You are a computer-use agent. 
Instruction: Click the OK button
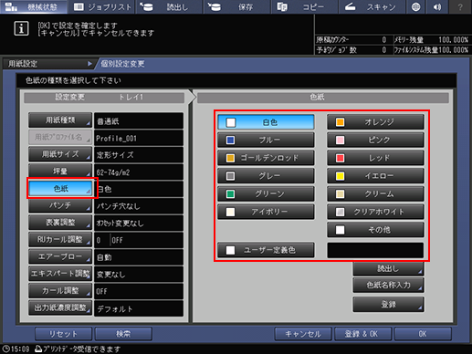pos(423,334)
